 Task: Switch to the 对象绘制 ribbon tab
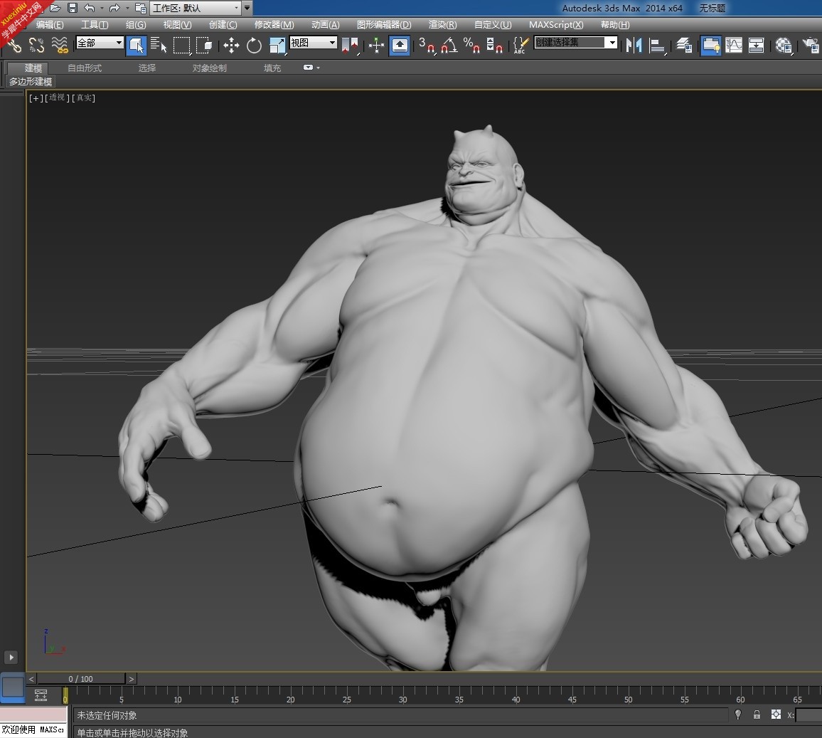point(209,68)
